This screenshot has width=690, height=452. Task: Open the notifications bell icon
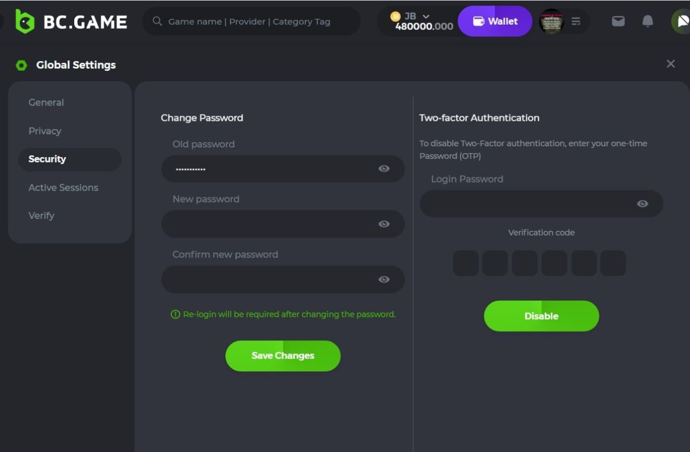pos(647,21)
